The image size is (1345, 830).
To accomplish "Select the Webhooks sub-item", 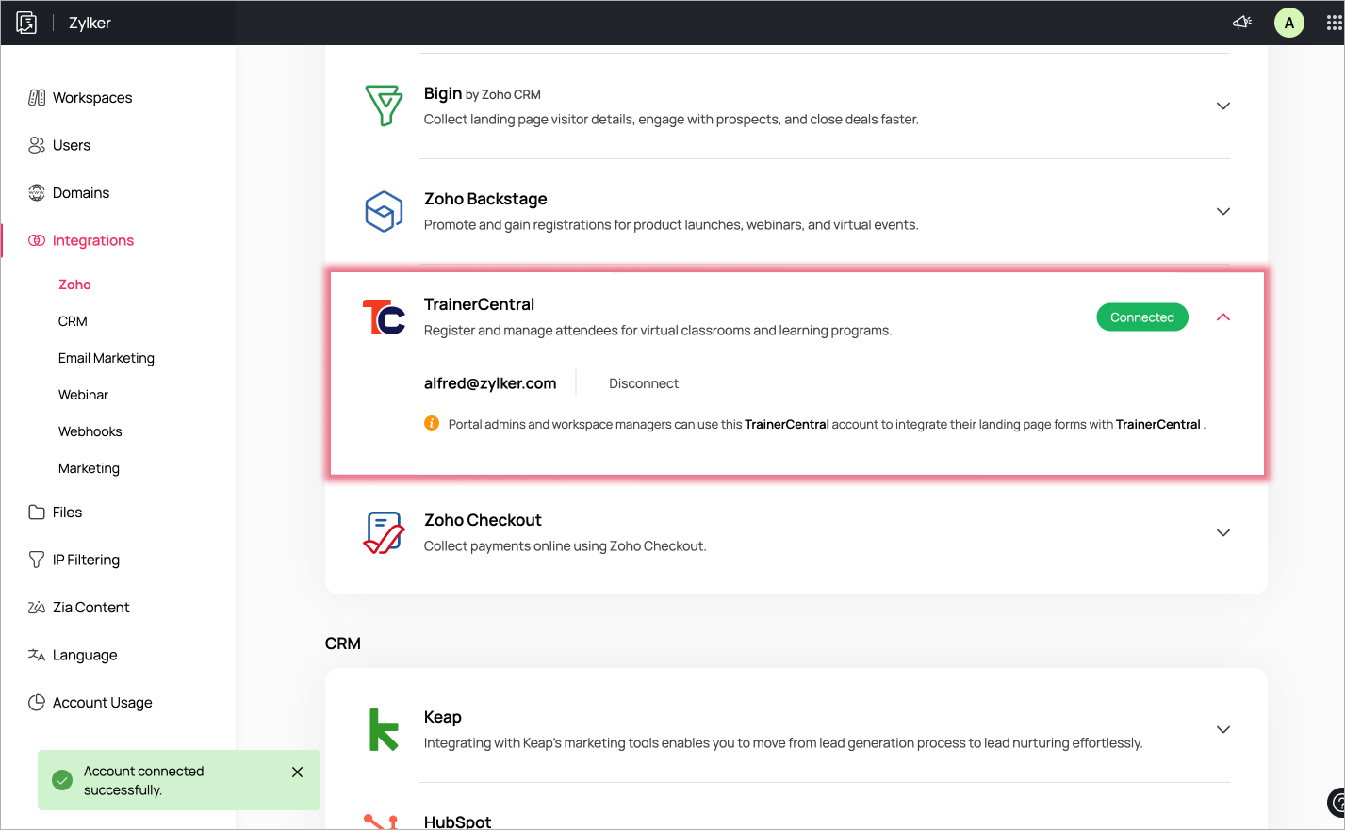I will pos(90,431).
